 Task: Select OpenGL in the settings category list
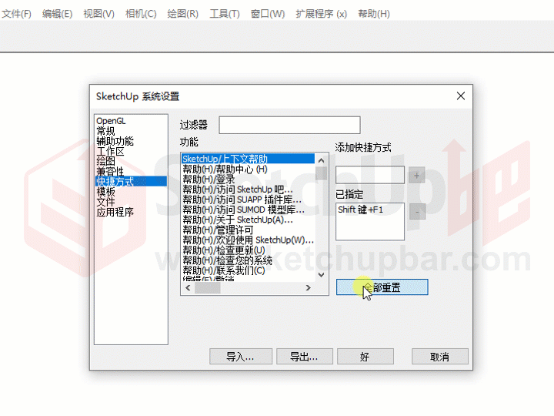coord(111,121)
